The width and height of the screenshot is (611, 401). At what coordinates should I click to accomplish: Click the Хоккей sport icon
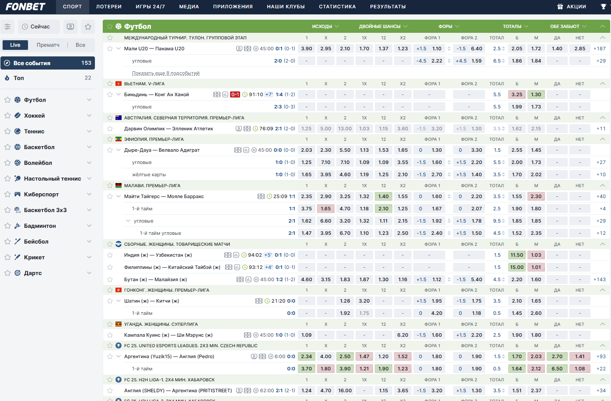tap(17, 115)
